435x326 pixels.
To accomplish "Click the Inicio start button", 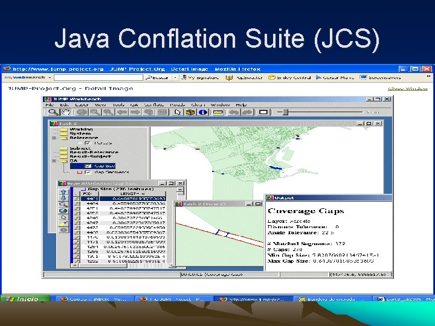I will click(25, 299).
